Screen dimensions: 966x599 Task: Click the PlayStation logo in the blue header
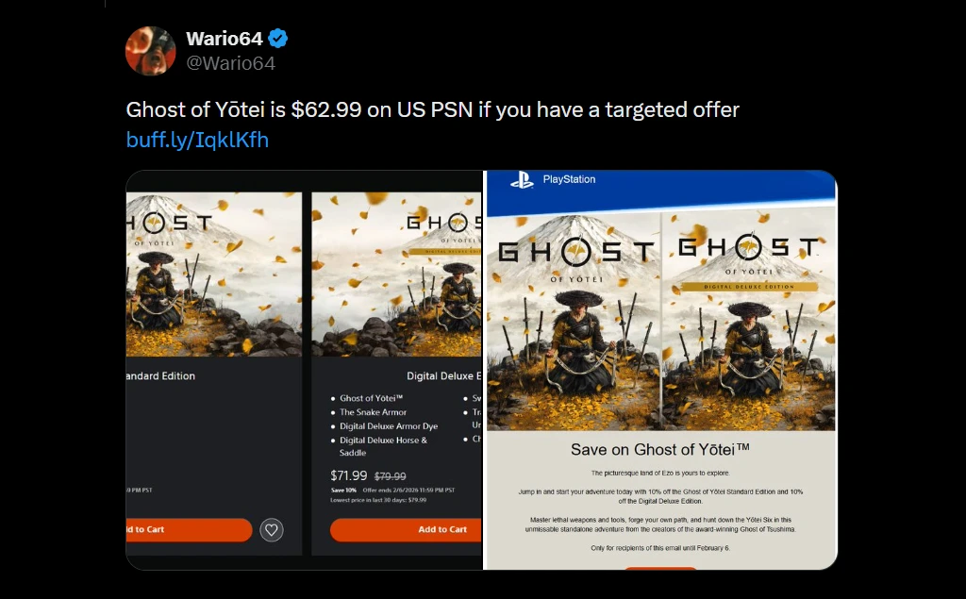pos(522,180)
